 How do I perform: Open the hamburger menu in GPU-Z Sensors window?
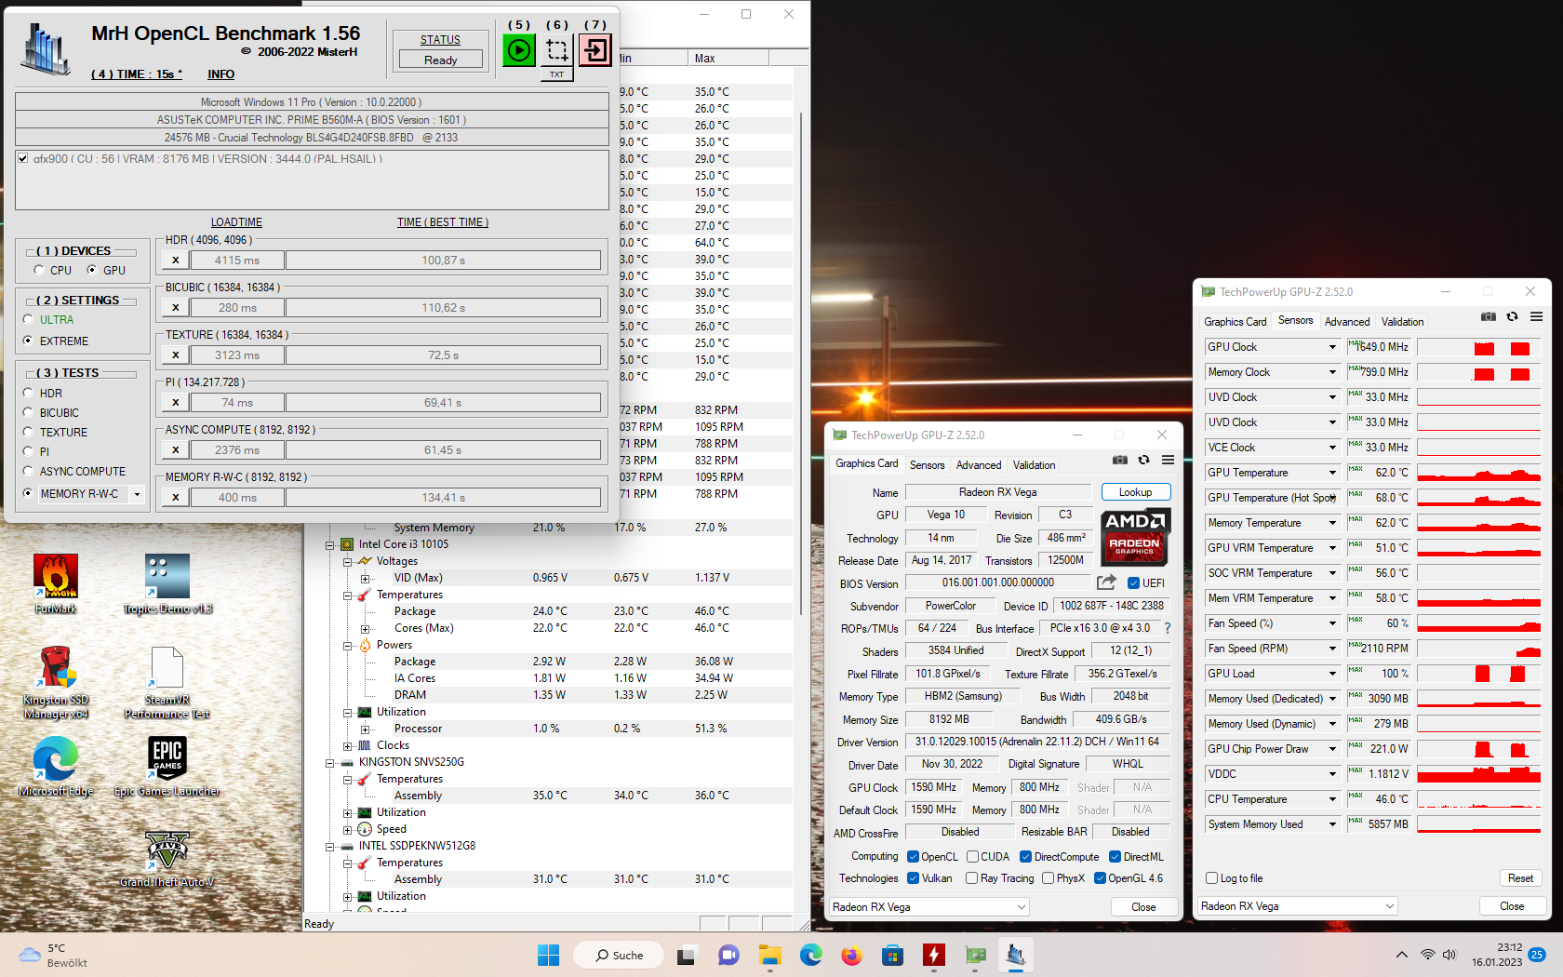[x=1537, y=316]
